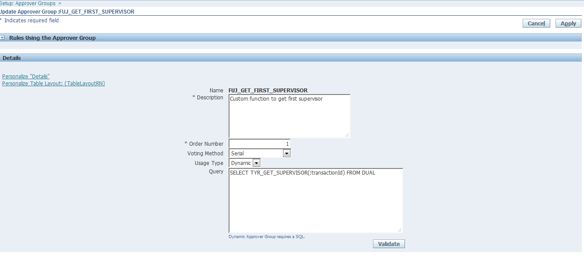Apply the approver group changes
This screenshot has height=256, width=584.
568,23
